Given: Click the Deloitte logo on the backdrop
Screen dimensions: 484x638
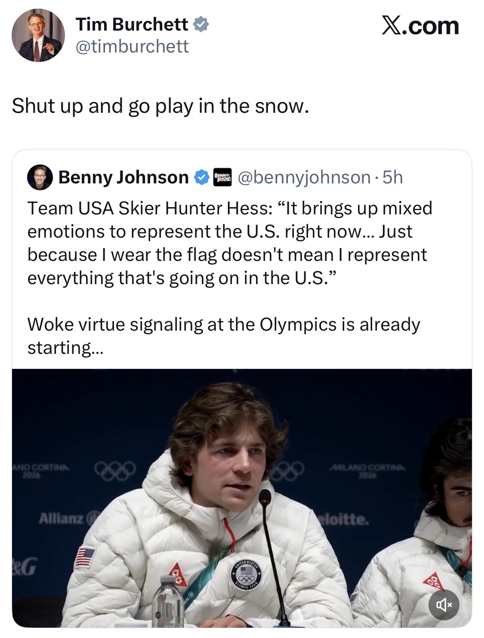Looking at the screenshot, I should (x=343, y=520).
